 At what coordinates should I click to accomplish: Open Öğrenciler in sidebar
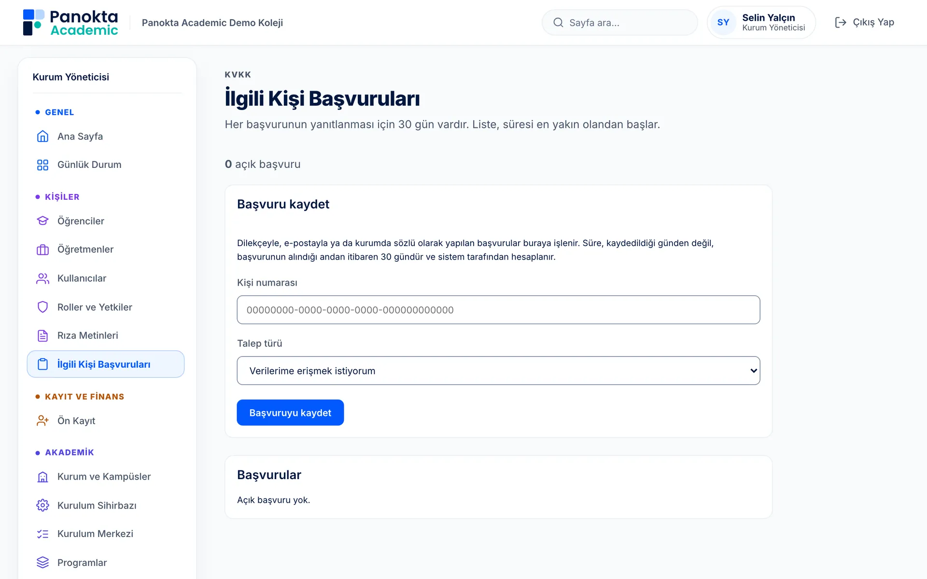pyautogui.click(x=106, y=221)
